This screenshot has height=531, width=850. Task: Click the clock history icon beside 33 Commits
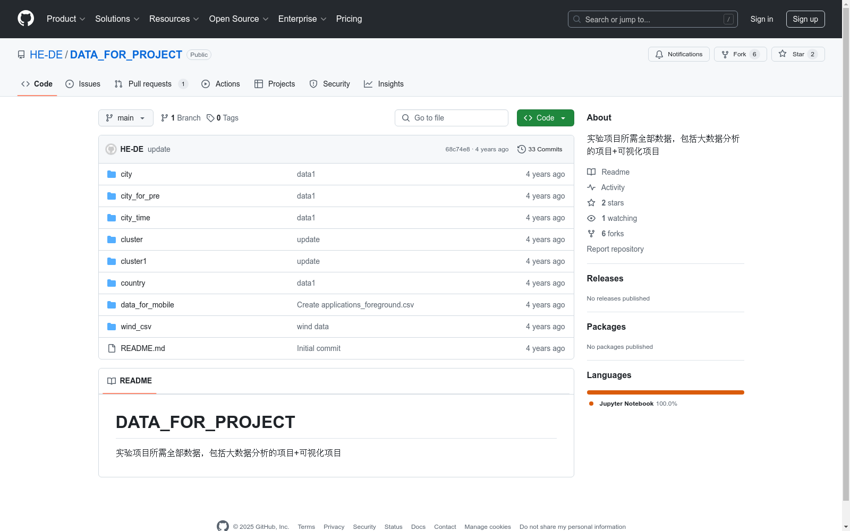click(522, 149)
